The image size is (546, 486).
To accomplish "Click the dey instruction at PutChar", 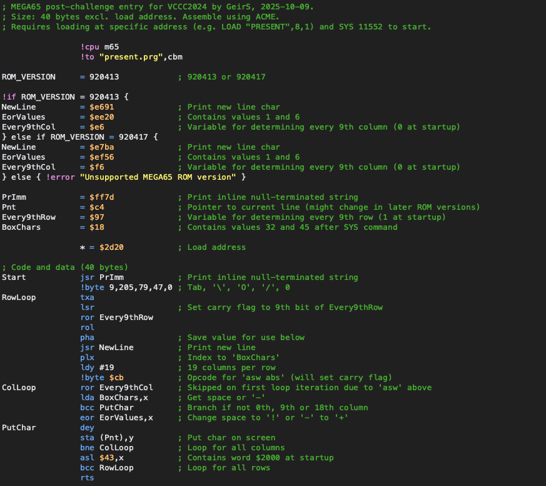I will (87, 428).
